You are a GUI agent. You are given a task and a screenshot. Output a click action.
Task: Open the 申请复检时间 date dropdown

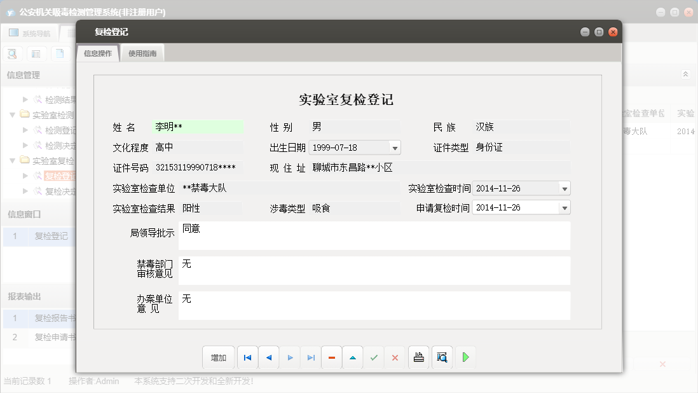click(564, 208)
